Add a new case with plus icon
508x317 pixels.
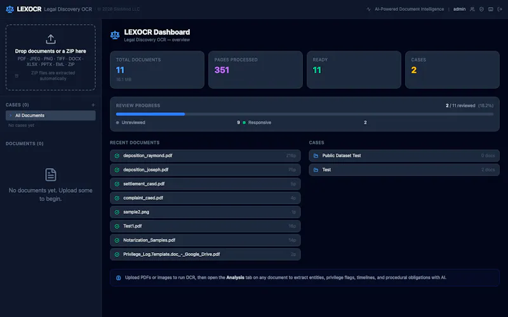[93, 105]
